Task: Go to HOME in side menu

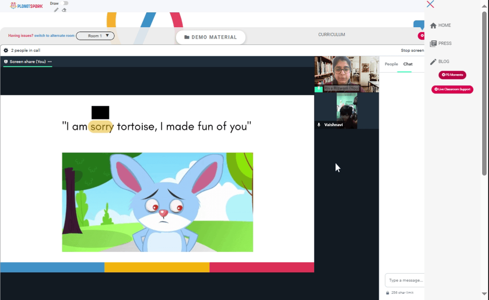Action: pos(441,25)
